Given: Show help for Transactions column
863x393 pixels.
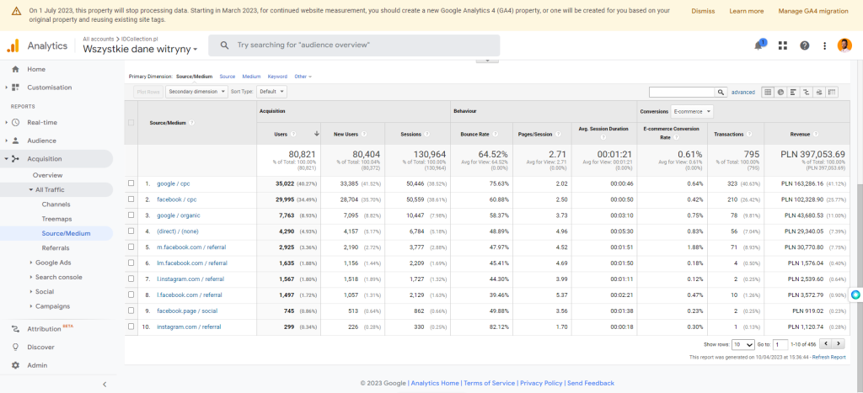Looking at the screenshot, I should (748, 134).
